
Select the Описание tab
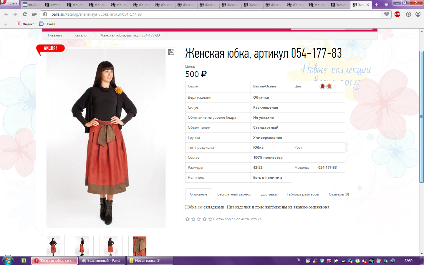[198, 194]
